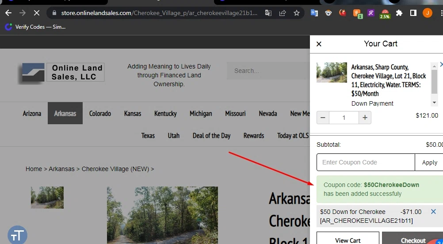
Task: Open the Nevada menu item
Action: (x=268, y=114)
